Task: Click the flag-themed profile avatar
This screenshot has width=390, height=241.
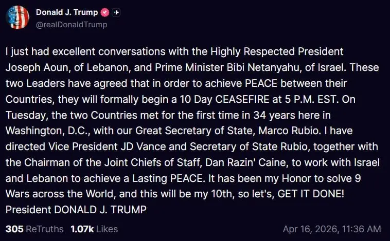Action: click(x=17, y=17)
